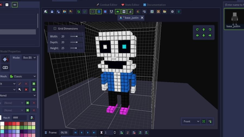This screenshot has height=137, width=244.
Task: Step to next frame button
Action: pos(88,132)
